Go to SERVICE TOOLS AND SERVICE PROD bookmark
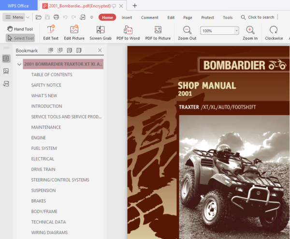This screenshot has width=290, height=239. pos(66,117)
